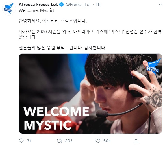Like the tweet with heart icon
The image size is (165, 146).
98,141
